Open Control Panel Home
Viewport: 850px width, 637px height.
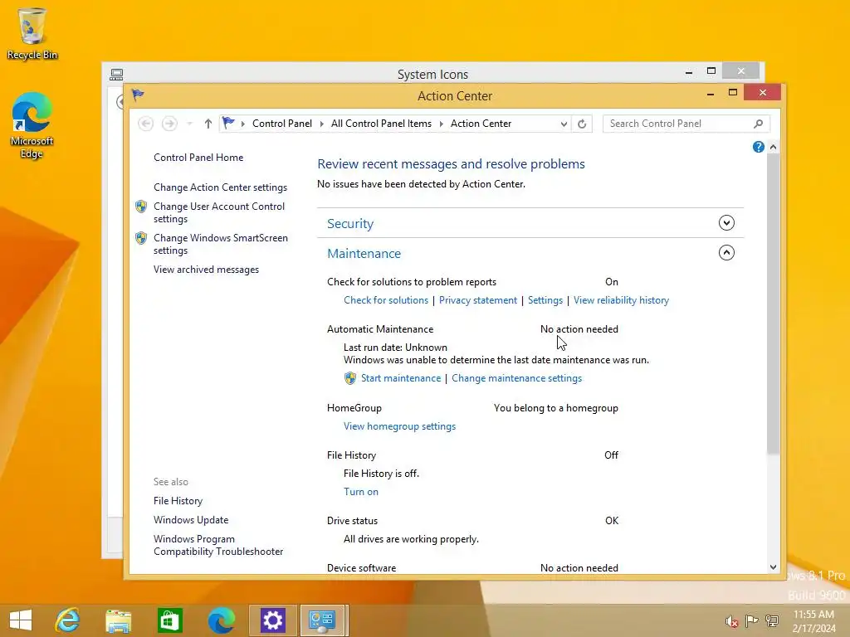coord(198,157)
